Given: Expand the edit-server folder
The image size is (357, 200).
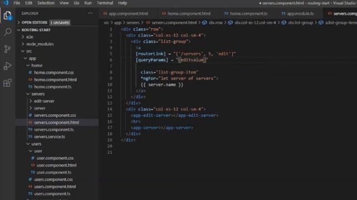Looking at the screenshot, I should pyautogui.click(x=44, y=101).
